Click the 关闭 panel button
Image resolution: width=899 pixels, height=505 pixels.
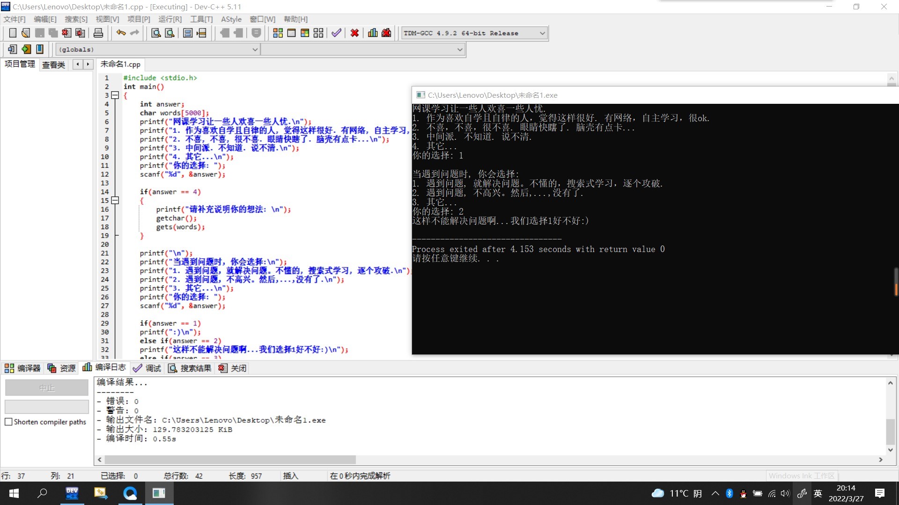[x=233, y=368]
